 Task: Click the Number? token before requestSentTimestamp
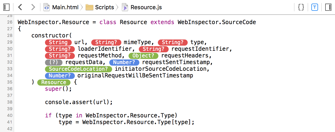coord(124,62)
